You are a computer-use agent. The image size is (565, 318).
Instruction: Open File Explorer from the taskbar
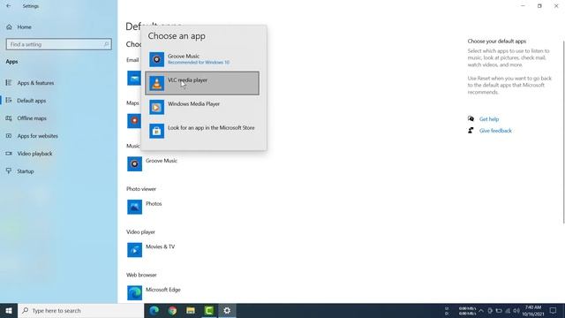coord(191,310)
